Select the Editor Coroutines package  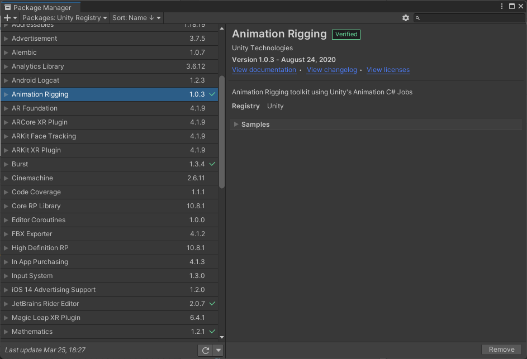(x=109, y=220)
